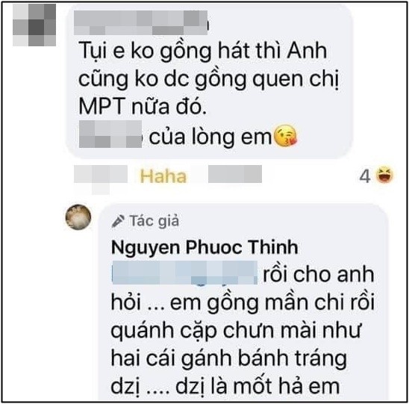Screen dimensions: 409x404
Task: Click blurred reply button right of Haha
Action: (x=235, y=174)
